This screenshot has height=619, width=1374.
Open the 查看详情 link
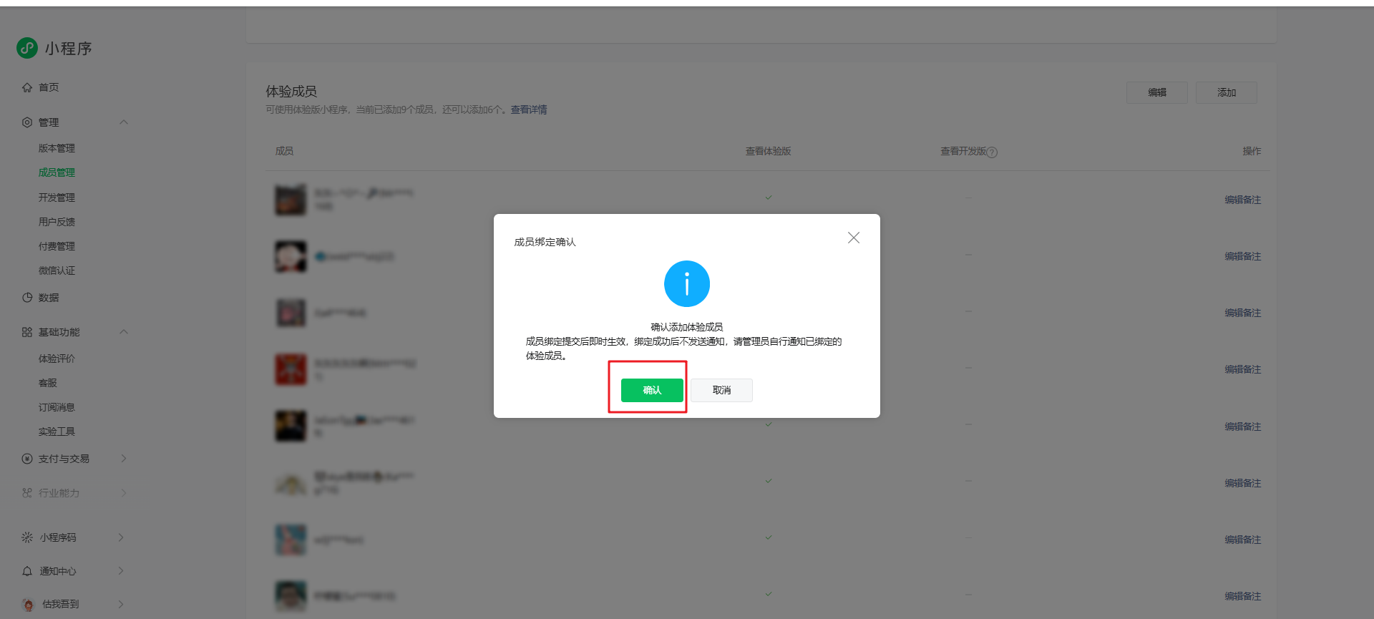point(529,109)
